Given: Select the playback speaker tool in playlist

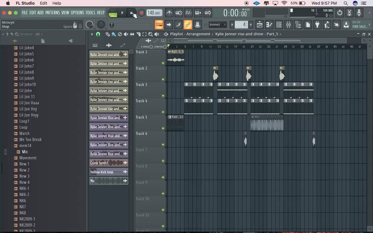Looking at the screenshot, I should click(156, 34).
